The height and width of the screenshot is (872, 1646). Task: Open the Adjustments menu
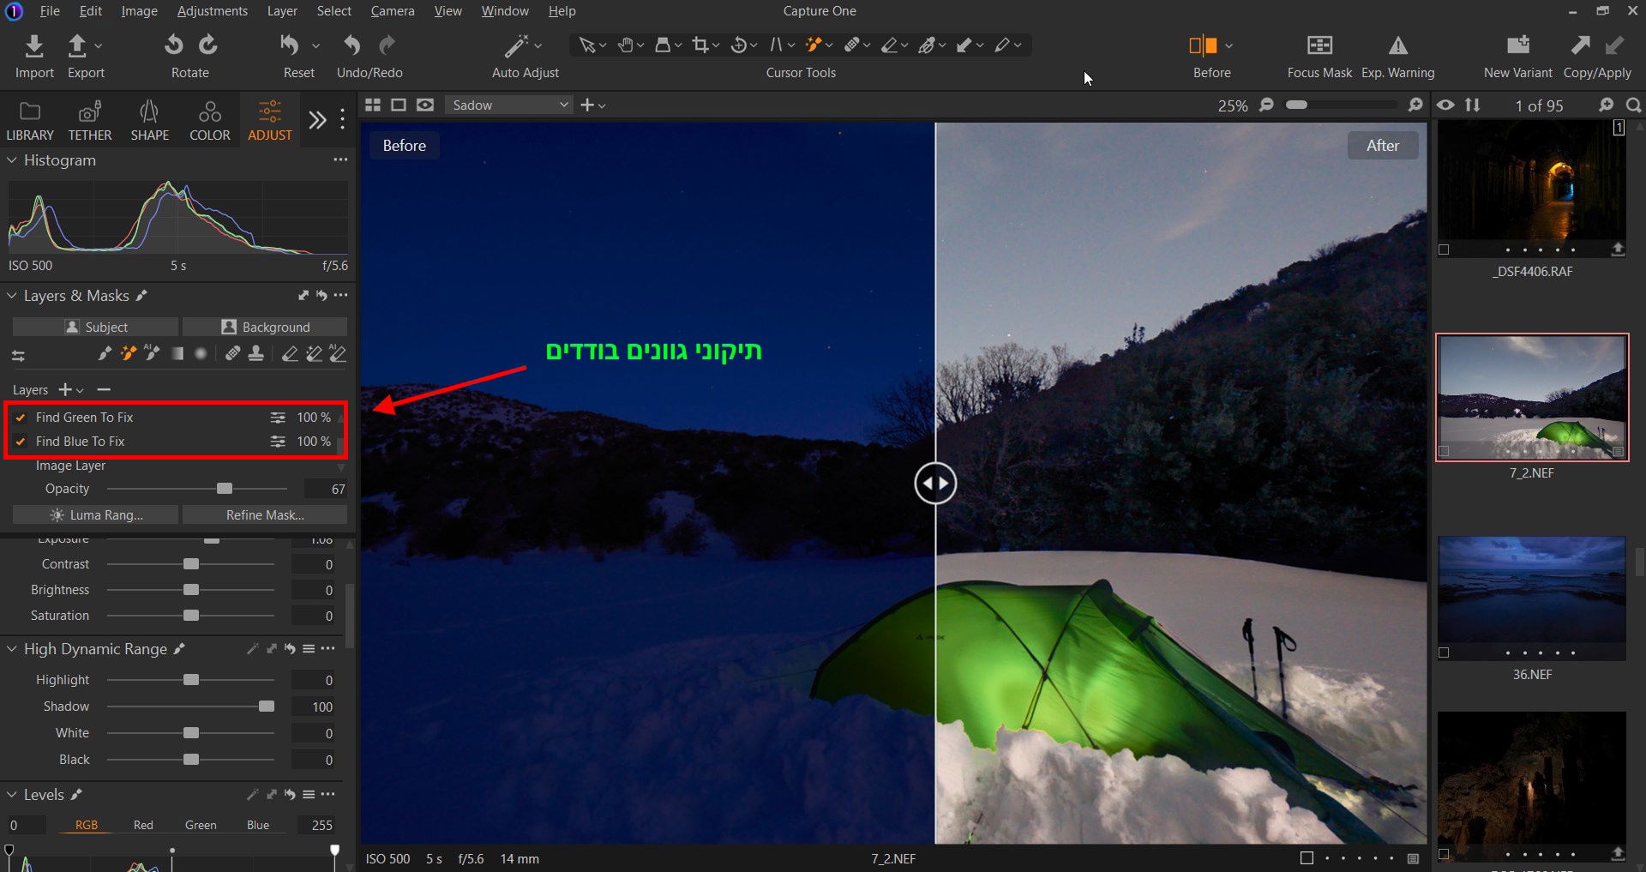tap(212, 11)
